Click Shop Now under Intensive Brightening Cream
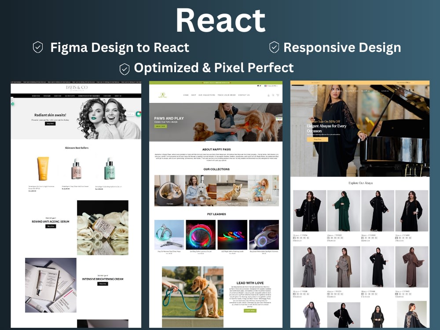440x330 pixels. point(103,284)
